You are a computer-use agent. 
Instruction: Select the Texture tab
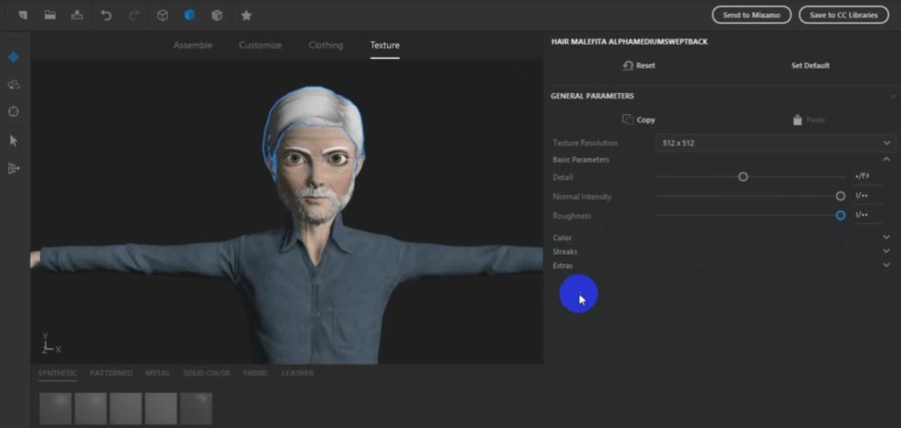[x=385, y=45]
